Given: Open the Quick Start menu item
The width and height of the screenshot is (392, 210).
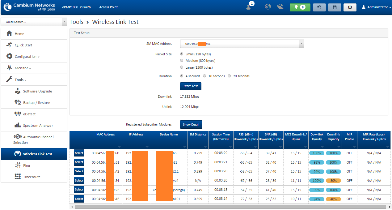Looking at the screenshot, I should (x=34, y=45).
